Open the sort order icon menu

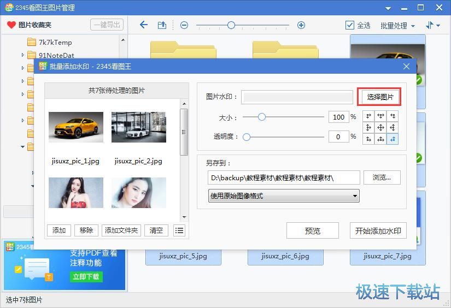pyautogui.click(x=429, y=25)
